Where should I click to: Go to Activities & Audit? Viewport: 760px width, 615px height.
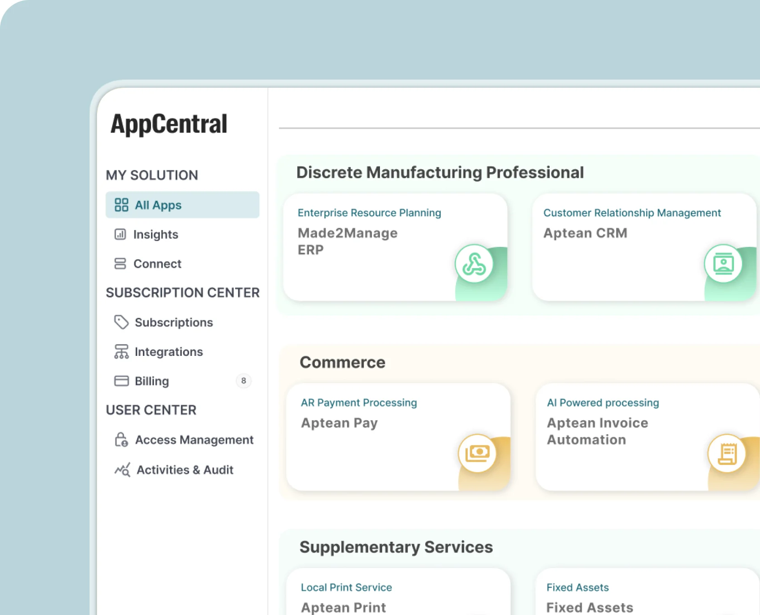[x=182, y=469]
